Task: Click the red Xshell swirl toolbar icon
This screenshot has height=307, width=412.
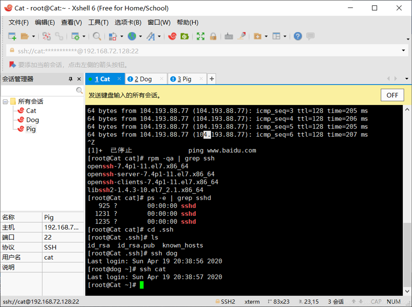Action: point(172,36)
